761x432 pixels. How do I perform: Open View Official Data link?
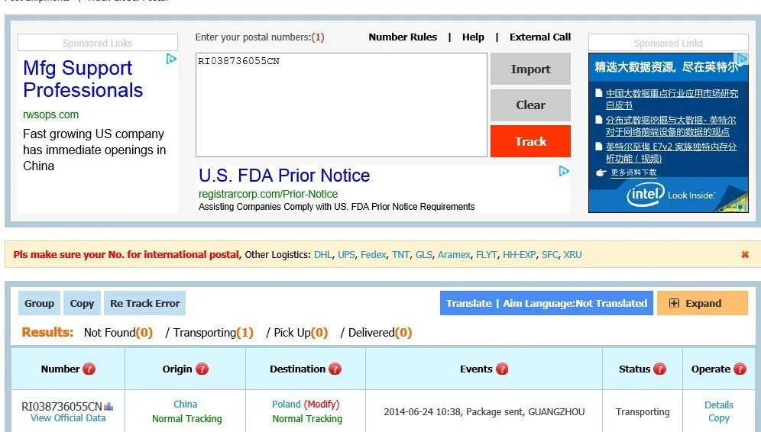click(x=68, y=418)
